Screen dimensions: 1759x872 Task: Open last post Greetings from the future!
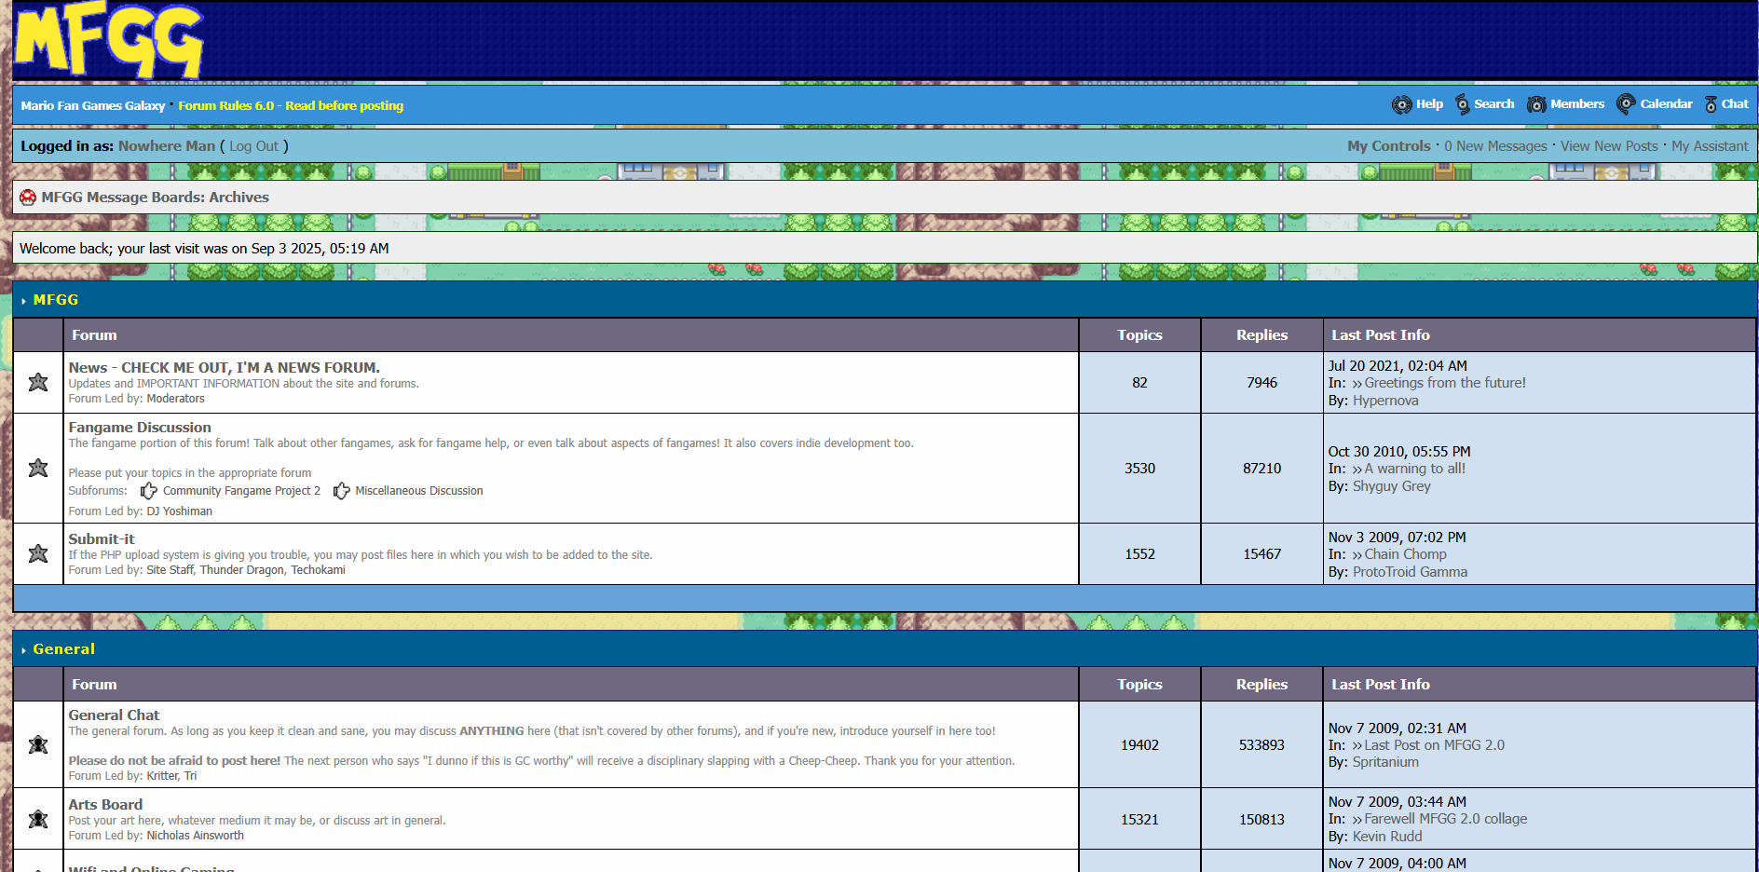[x=1445, y=383]
